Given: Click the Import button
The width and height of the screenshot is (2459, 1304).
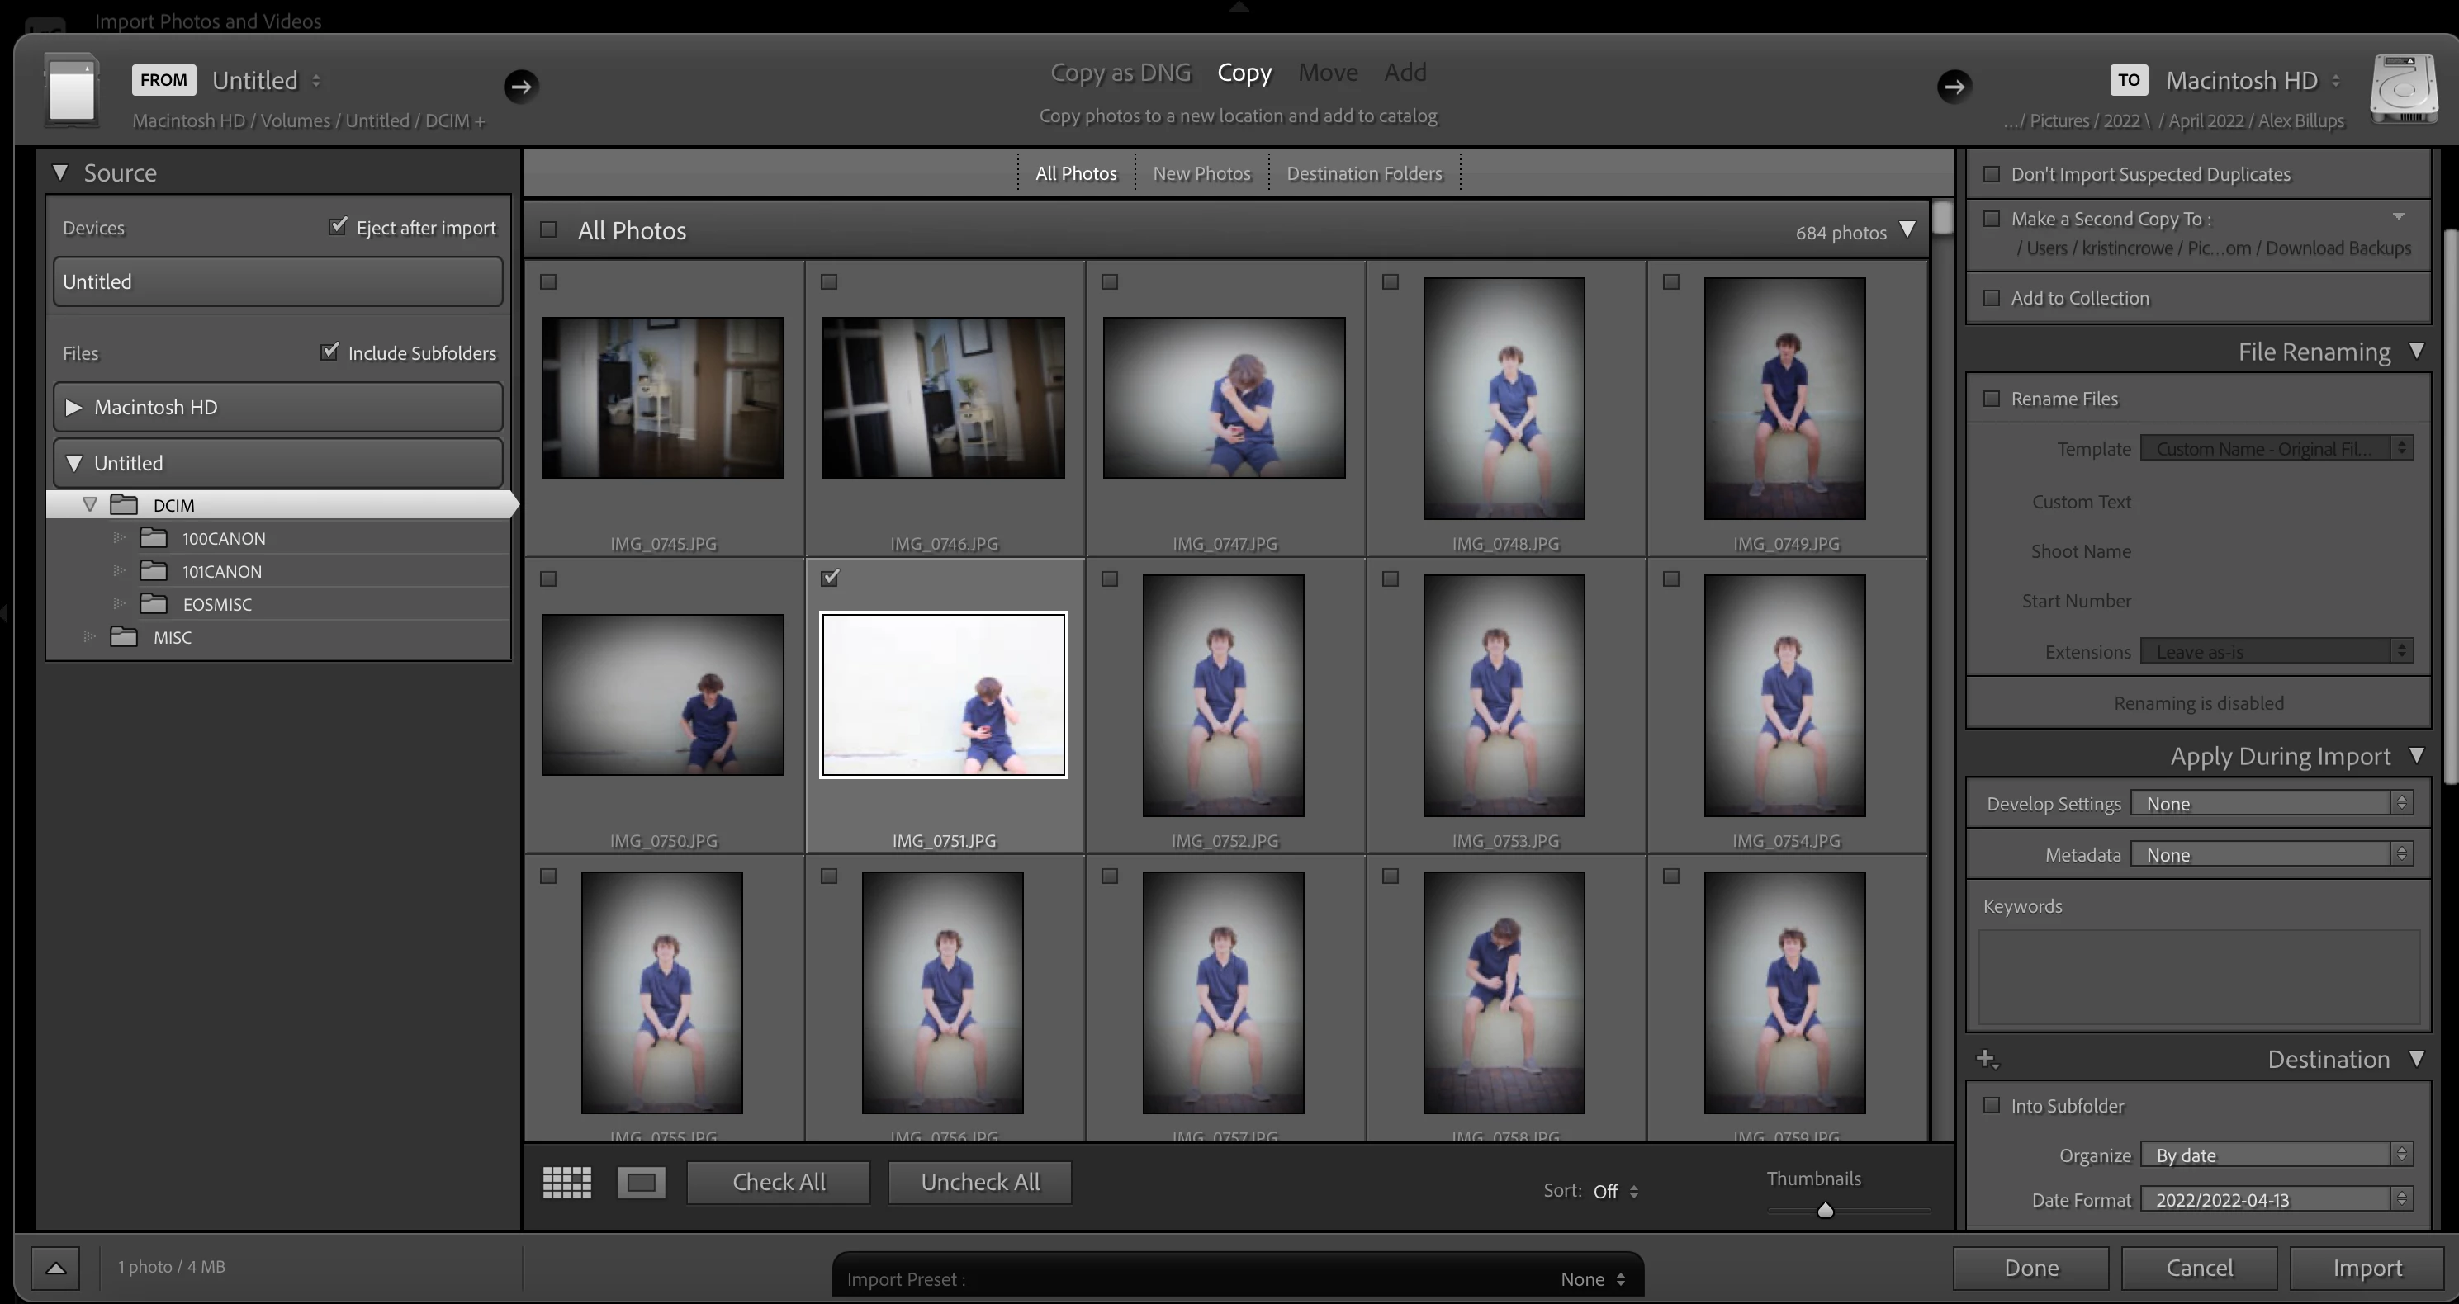Looking at the screenshot, I should coord(2367,1268).
